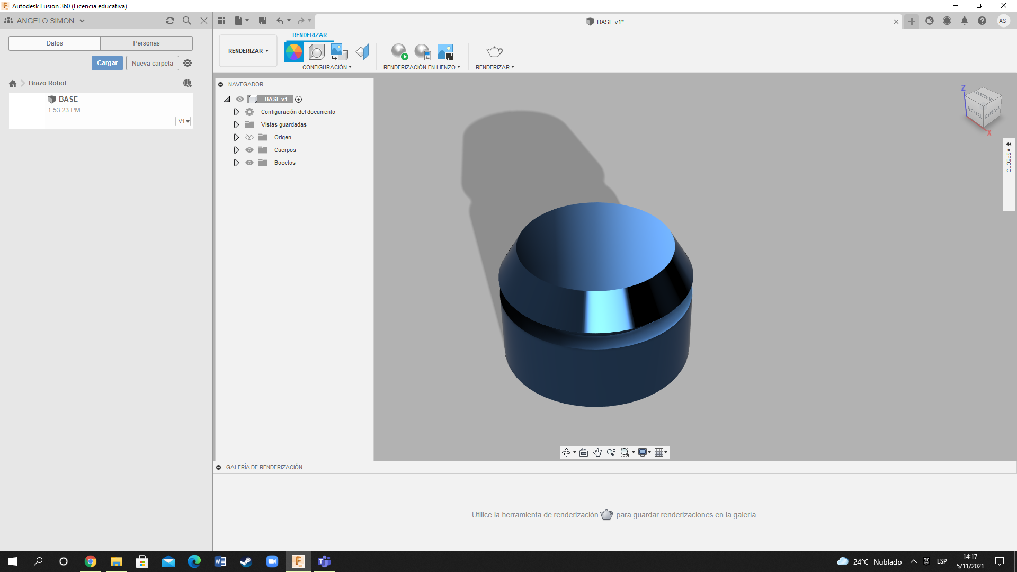Open job status clock icon
The height and width of the screenshot is (572, 1017).
click(947, 21)
